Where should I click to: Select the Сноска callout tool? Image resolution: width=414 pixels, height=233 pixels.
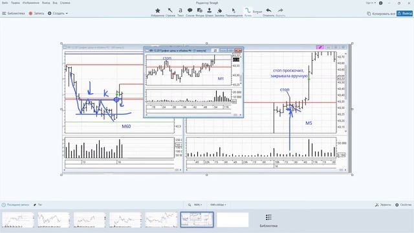[190, 12]
